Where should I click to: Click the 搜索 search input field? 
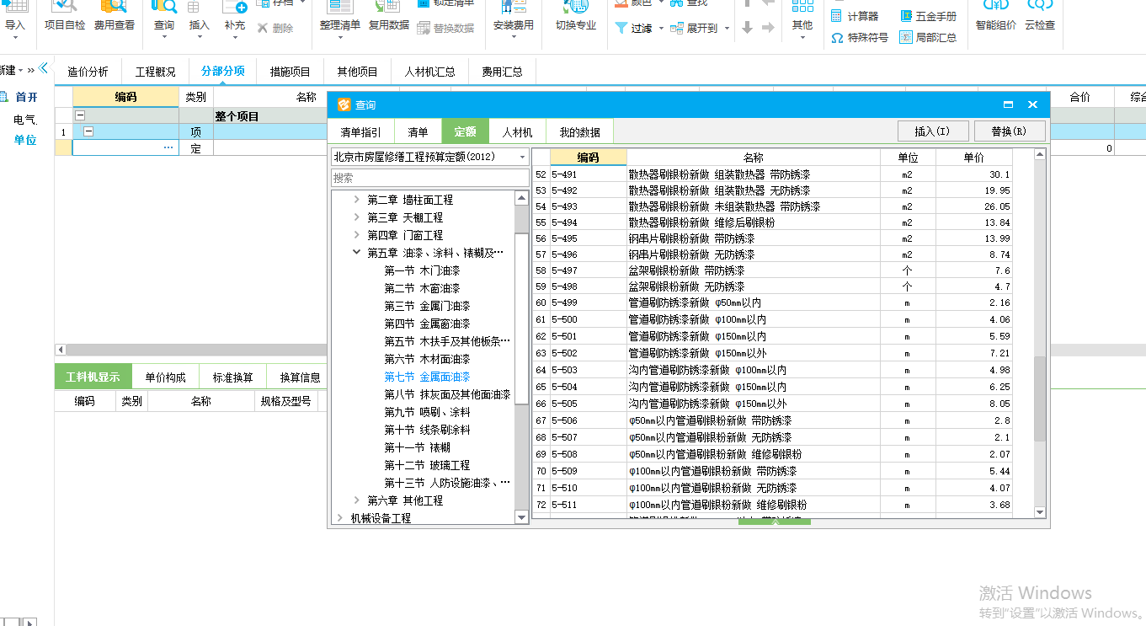(430, 178)
